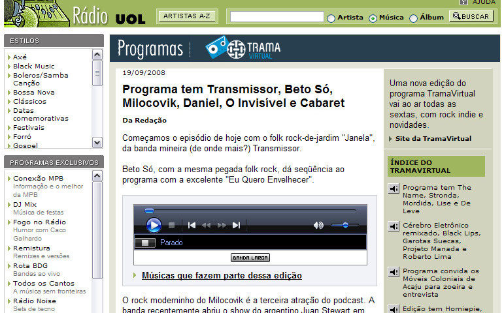Open episode Programa tem The Name, Stronda

click(x=437, y=199)
